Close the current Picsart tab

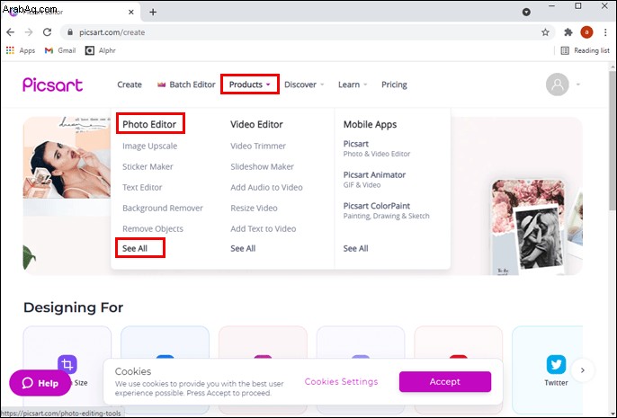131,13
